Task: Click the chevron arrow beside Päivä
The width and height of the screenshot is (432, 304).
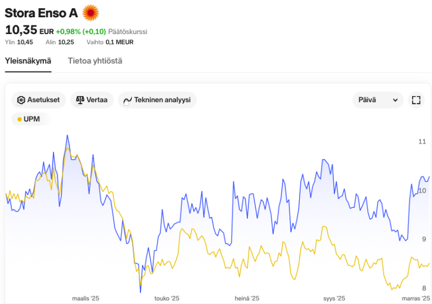Action: tap(395, 100)
